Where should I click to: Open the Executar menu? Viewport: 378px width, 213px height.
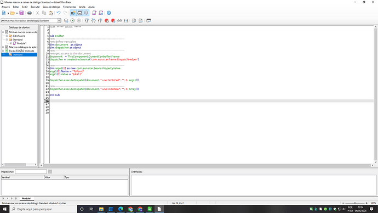[x=35, y=7]
